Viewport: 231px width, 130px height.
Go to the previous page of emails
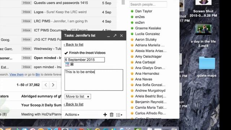click(x=46, y=85)
